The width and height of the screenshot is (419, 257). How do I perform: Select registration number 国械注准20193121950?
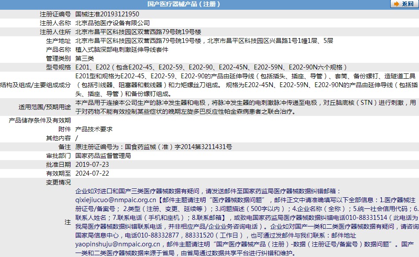click(107, 14)
